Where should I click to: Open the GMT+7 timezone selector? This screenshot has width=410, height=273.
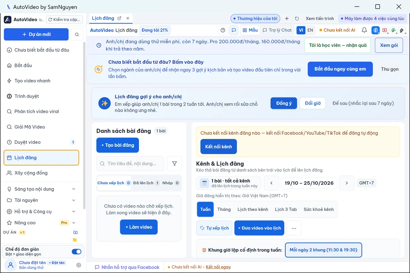(x=367, y=183)
